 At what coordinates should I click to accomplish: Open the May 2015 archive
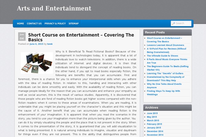click(x=152, y=117)
